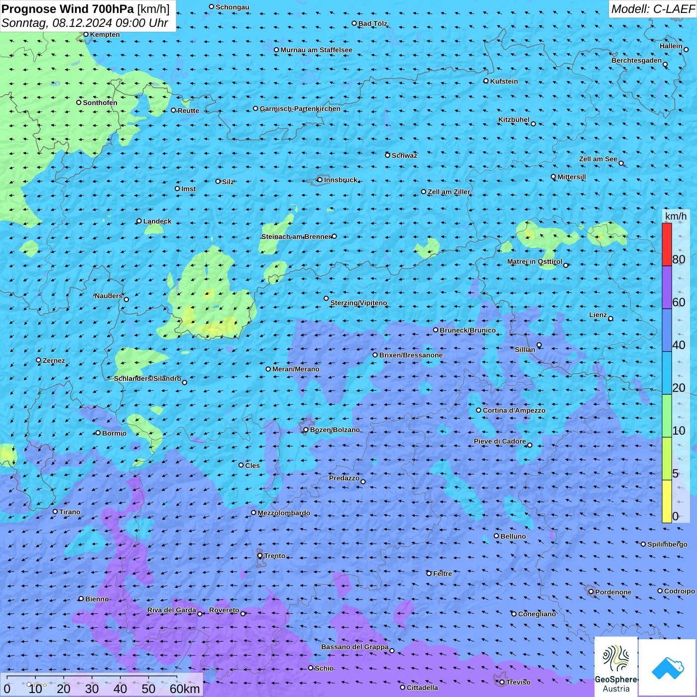Click the 'Tirano' label
The width and height of the screenshot is (697, 697).
pyautogui.click(x=70, y=512)
